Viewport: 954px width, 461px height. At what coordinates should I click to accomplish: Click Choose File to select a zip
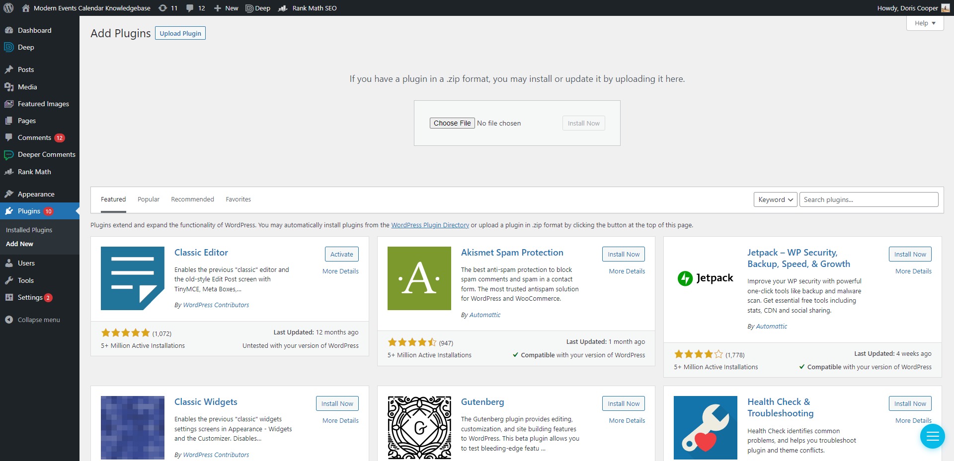pyautogui.click(x=452, y=123)
